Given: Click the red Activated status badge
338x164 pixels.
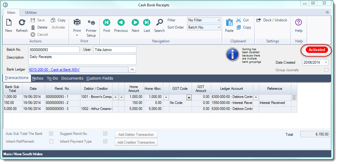Looking at the screenshot, I should 317,50.
